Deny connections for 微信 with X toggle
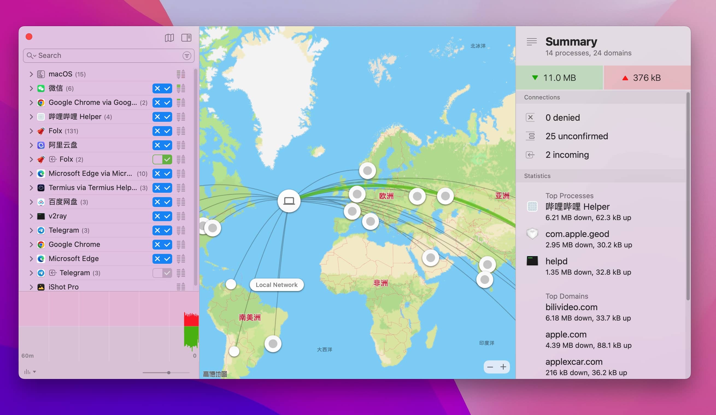716x415 pixels. (157, 88)
